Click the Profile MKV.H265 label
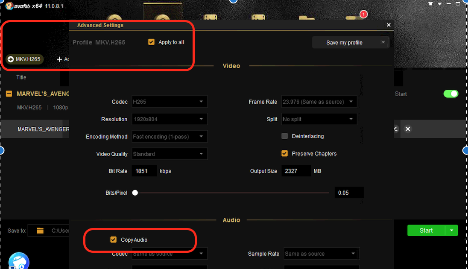Screen dimensions: 468x269 click(99, 42)
